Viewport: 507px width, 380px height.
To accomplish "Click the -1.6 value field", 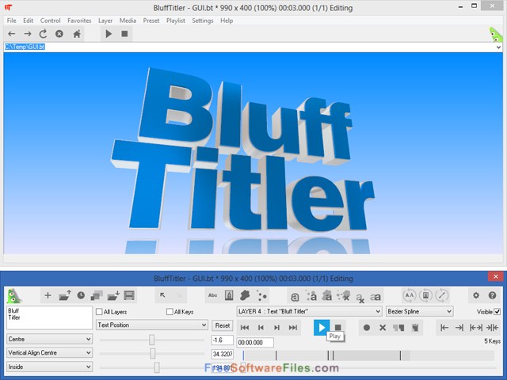I will pos(223,340).
